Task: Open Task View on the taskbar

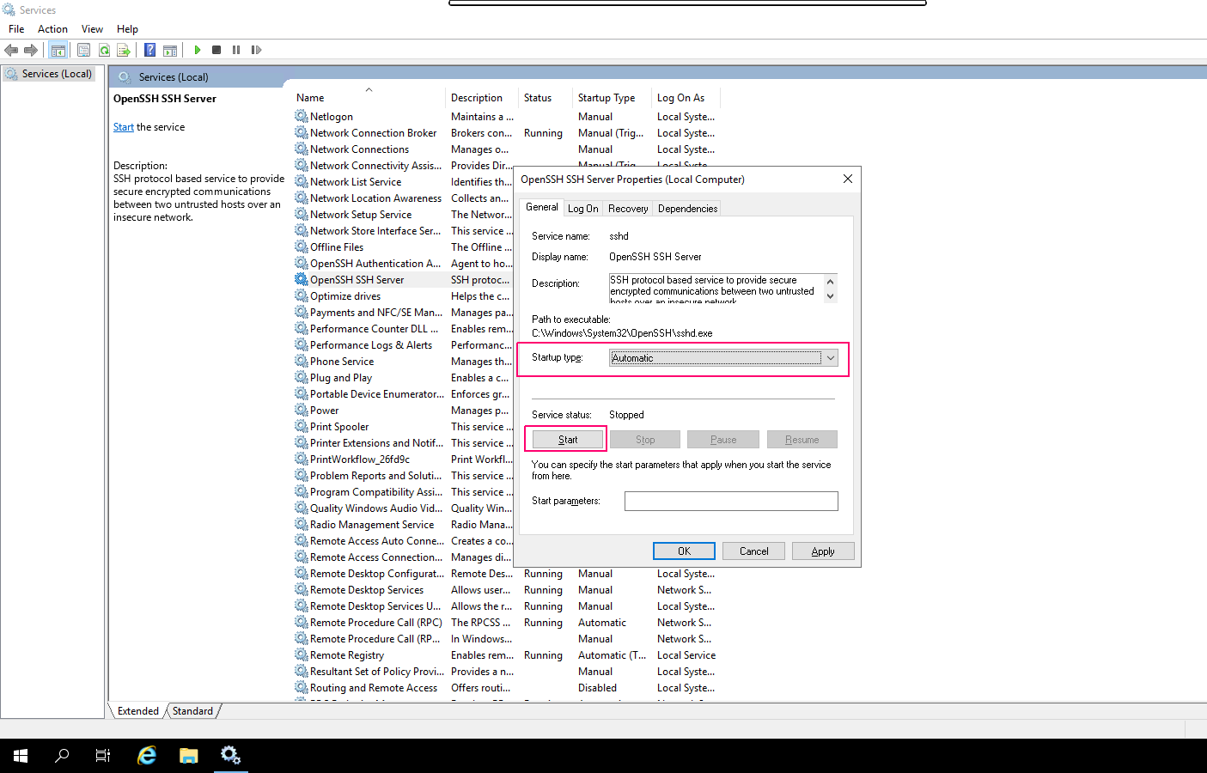Action: click(103, 756)
